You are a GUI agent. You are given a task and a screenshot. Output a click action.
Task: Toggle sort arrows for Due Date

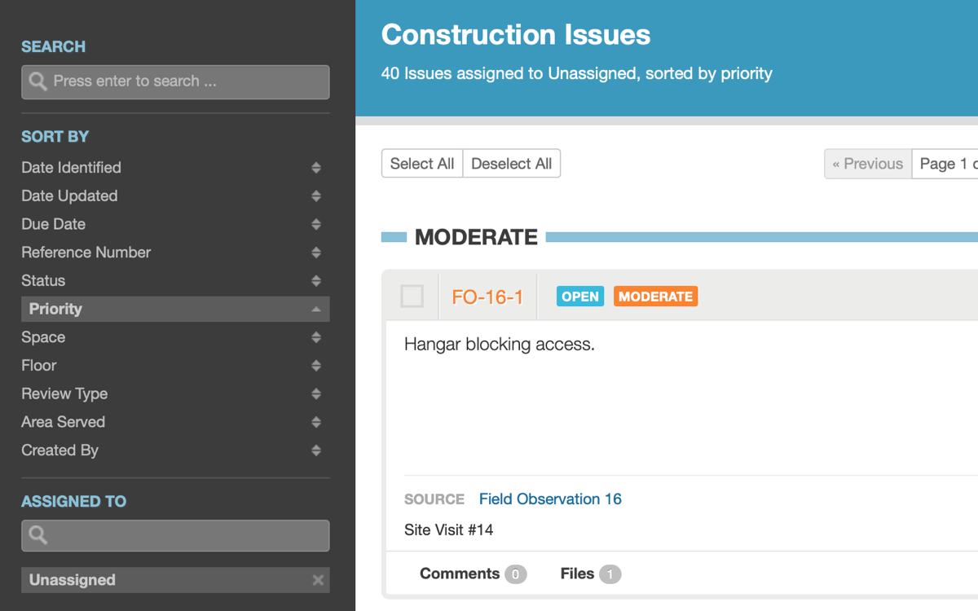(316, 224)
